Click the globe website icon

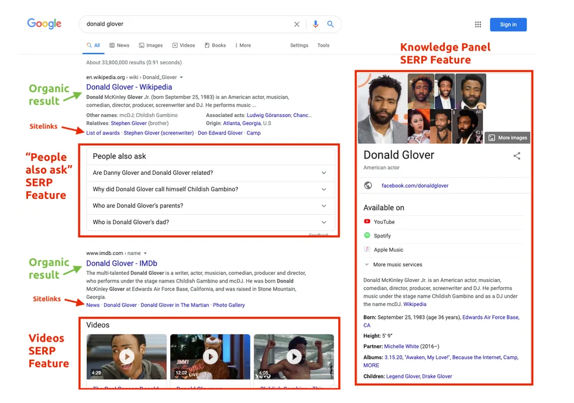[x=368, y=185]
